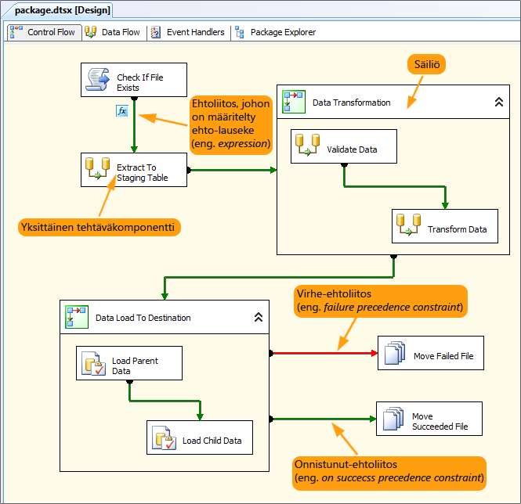Image resolution: width=521 pixels, height=504 pixels.
Task: Click the Data Load To Destination container icon
Action: click(77, 317)
